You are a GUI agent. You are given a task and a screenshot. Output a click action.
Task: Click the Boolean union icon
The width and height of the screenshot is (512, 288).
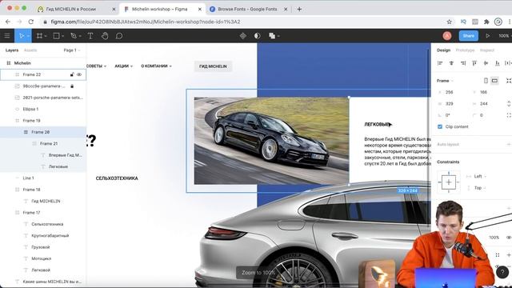(272, 36)
